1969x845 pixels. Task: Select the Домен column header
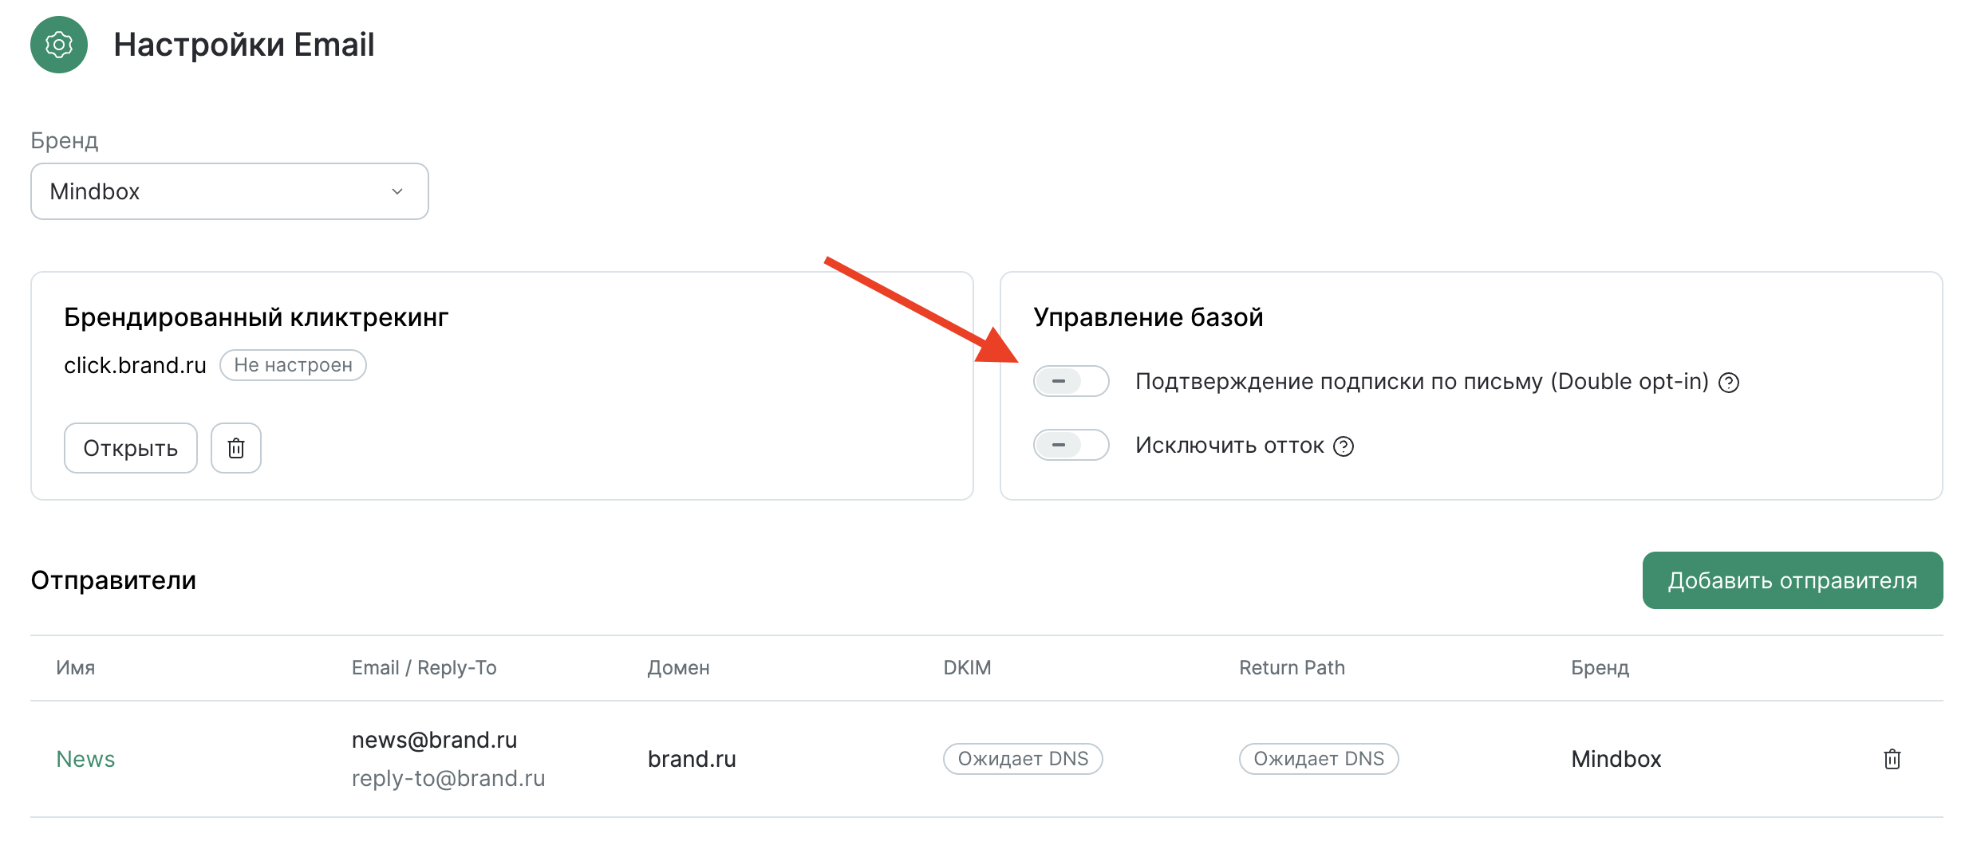tap(679, 668)
